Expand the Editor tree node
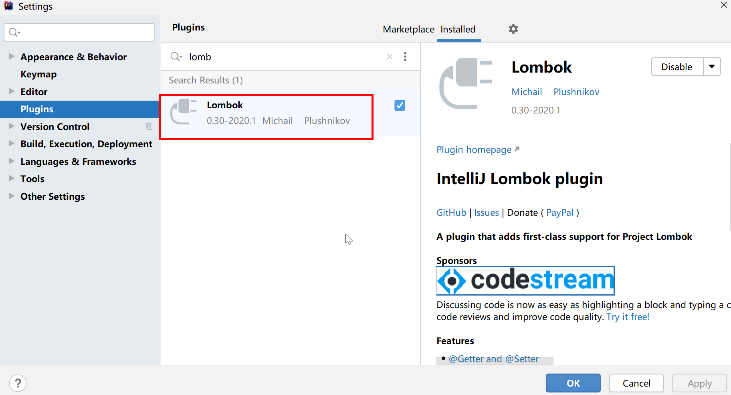 (x=11, y=91)
